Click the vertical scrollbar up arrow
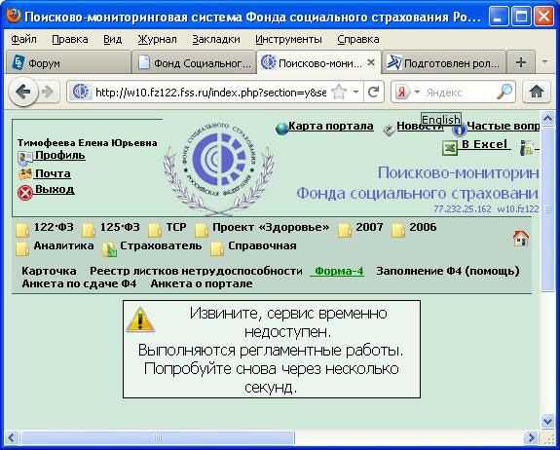 (547, 118)
